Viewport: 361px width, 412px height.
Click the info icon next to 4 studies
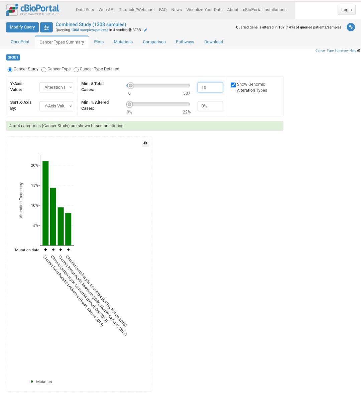pyautogui.click(x=130, y=30)
